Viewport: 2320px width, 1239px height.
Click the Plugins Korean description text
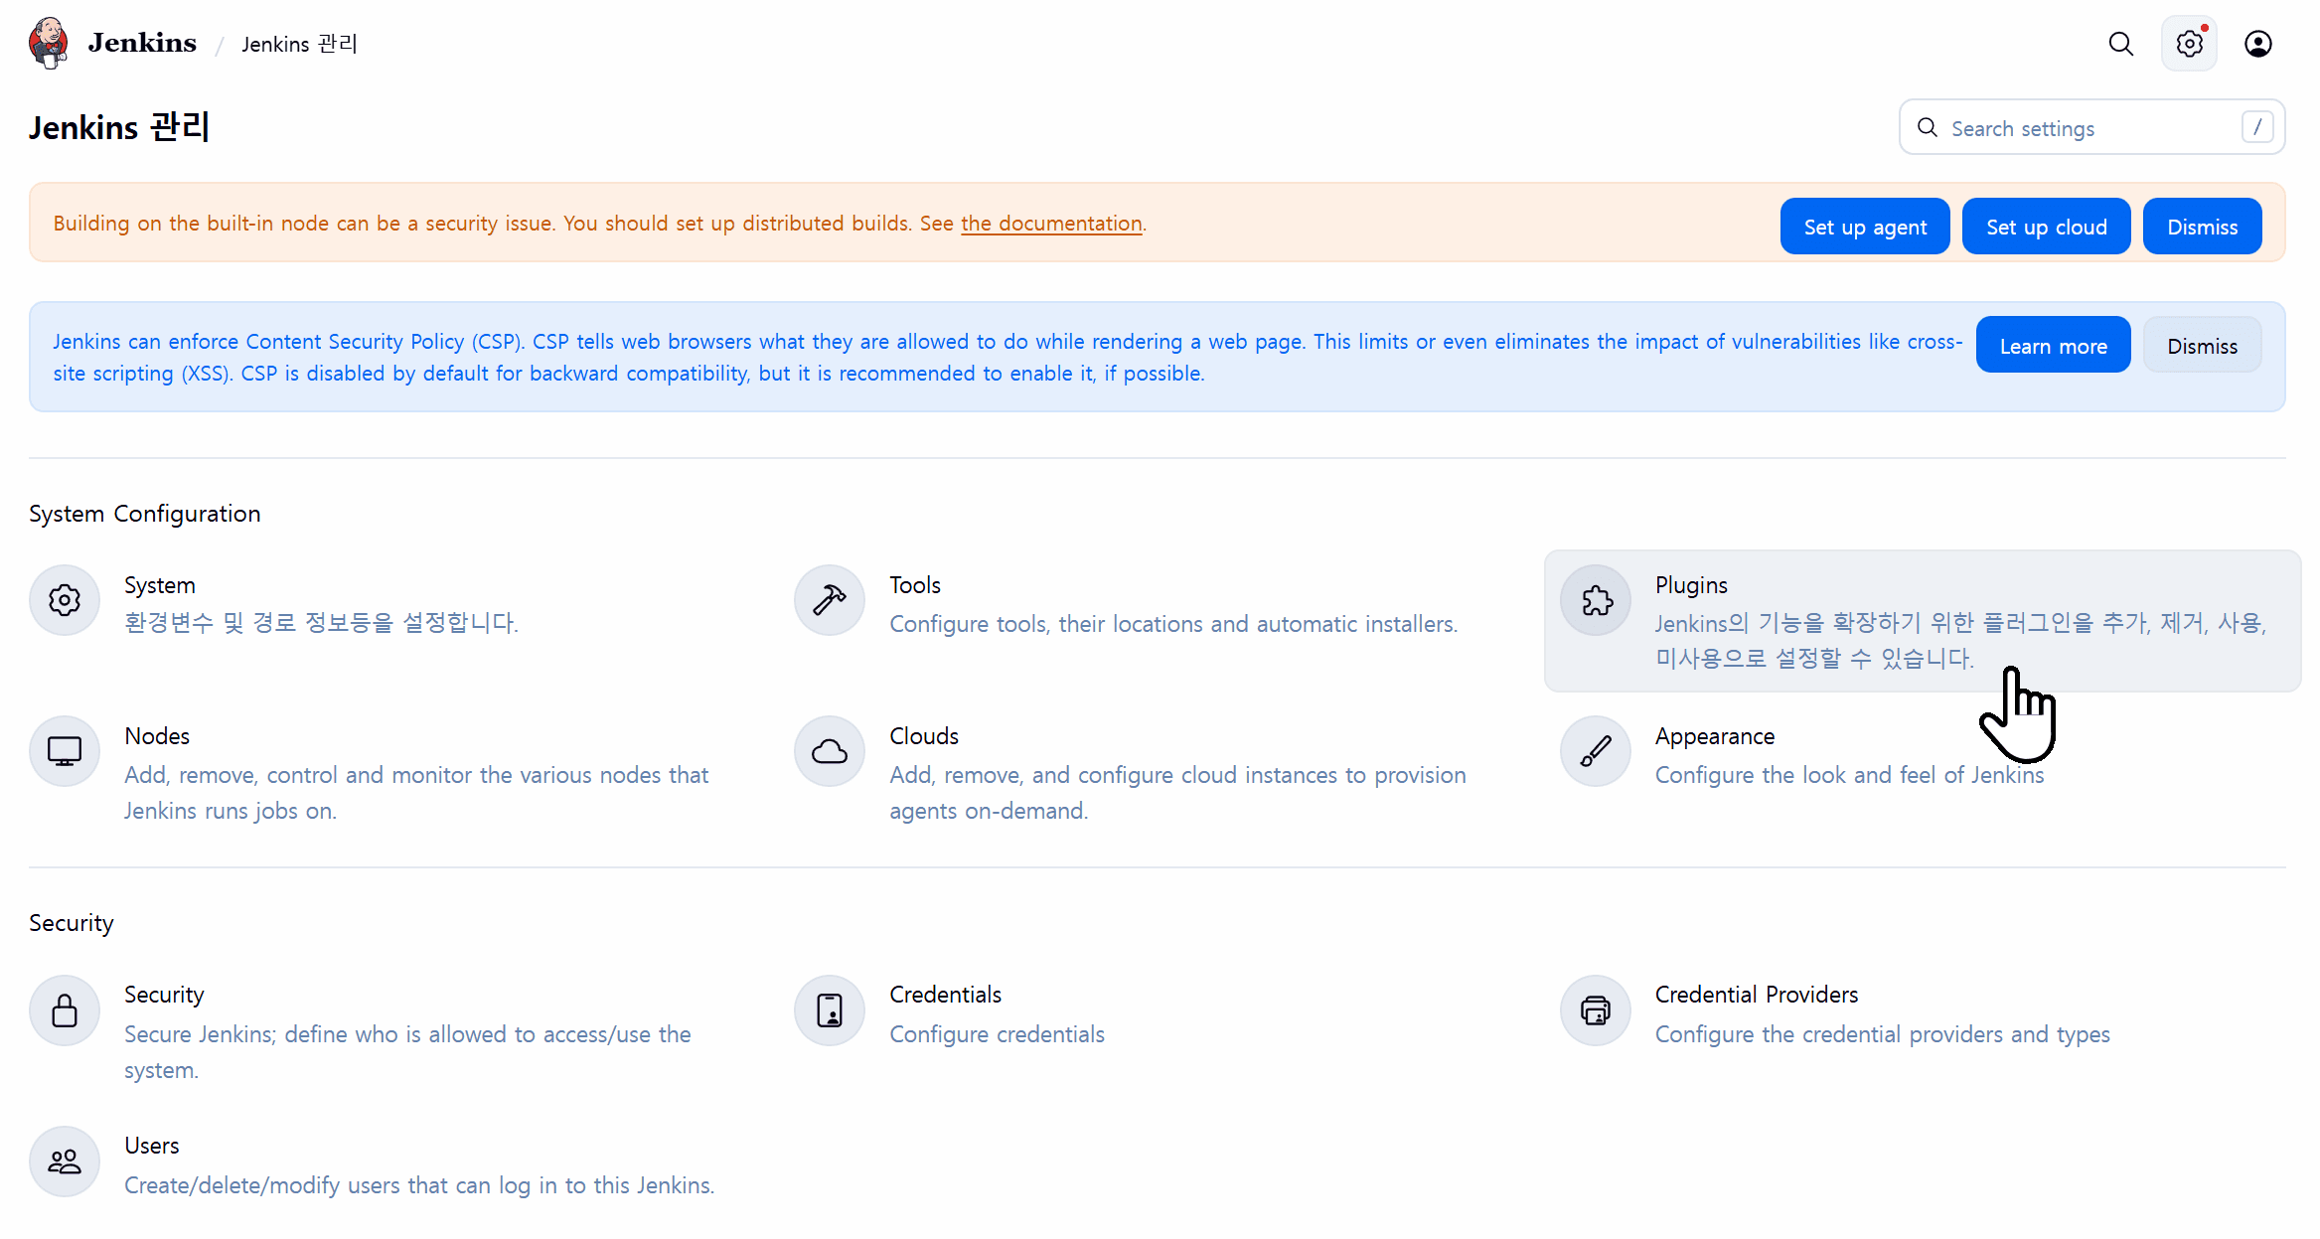pos(1960,641)
